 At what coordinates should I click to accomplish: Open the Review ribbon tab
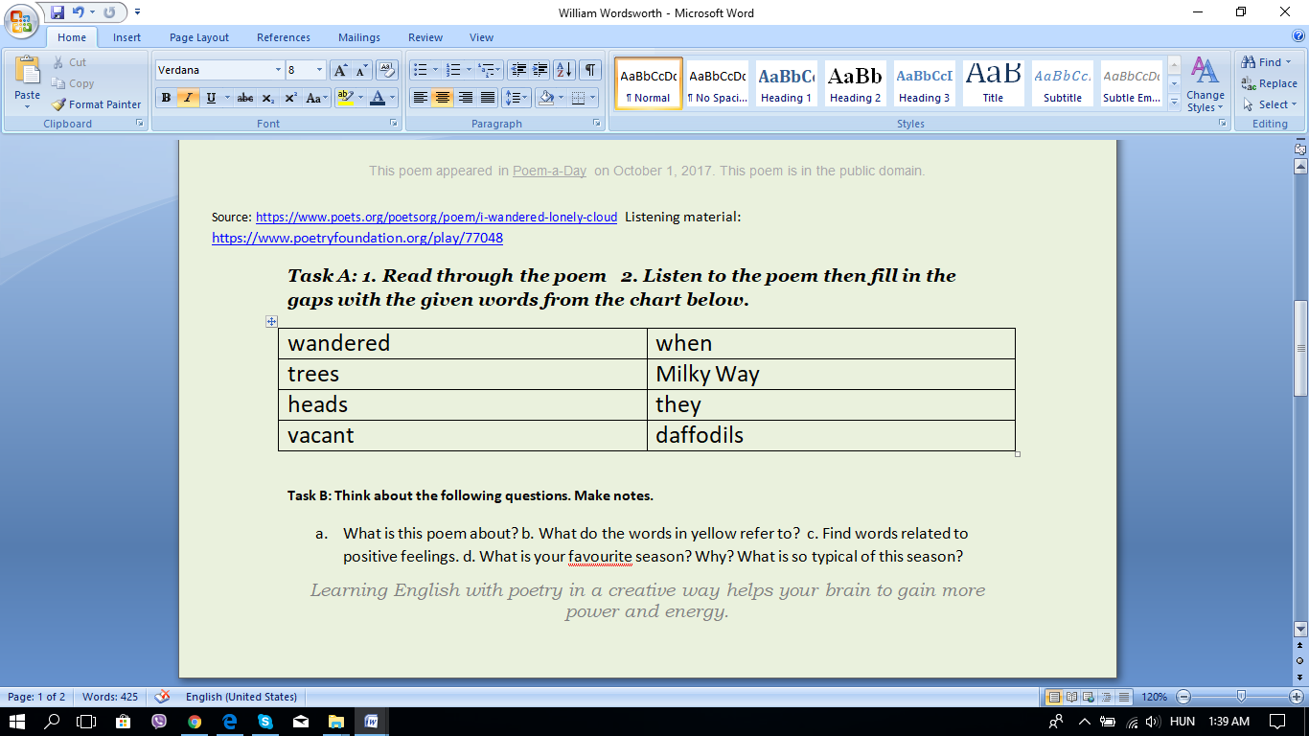425,37
